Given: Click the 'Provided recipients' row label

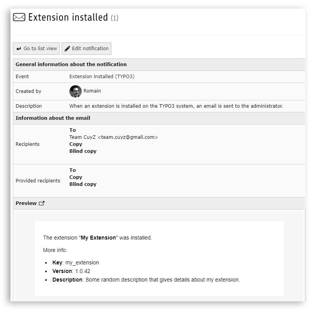Looking at the screenshot, I should click(38, 180).
